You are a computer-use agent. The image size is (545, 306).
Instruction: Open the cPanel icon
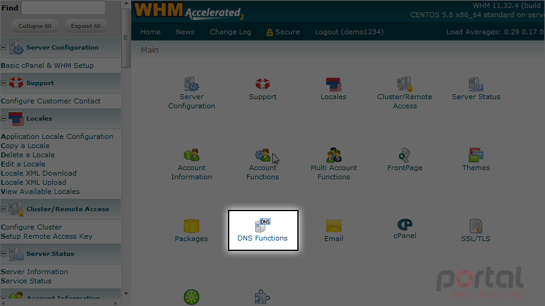[405, 225]
